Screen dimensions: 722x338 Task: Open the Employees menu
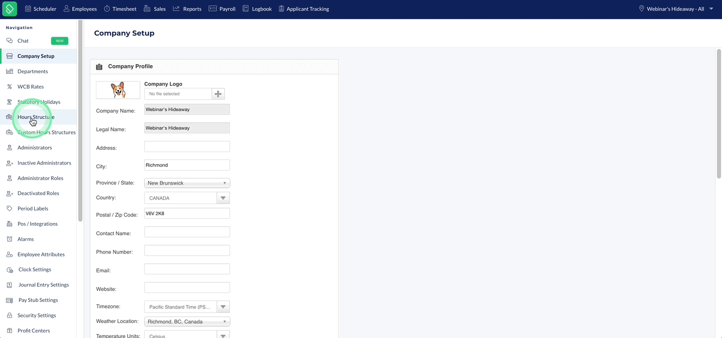(80, 9)
